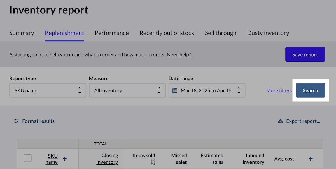Click the Search button
The height and width of the screenshot is (169, 336).
[x=310, y=90]
